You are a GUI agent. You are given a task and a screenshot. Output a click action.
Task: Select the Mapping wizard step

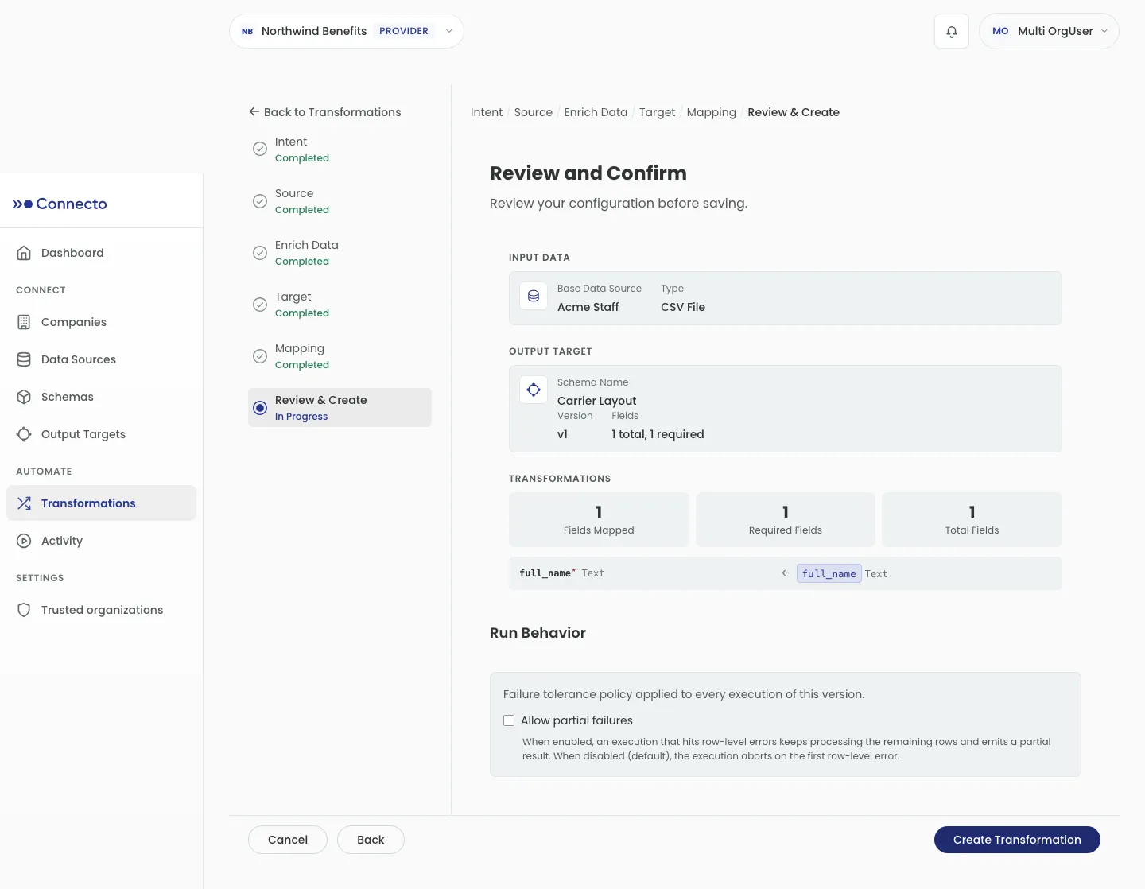click(x=340, y=355)
